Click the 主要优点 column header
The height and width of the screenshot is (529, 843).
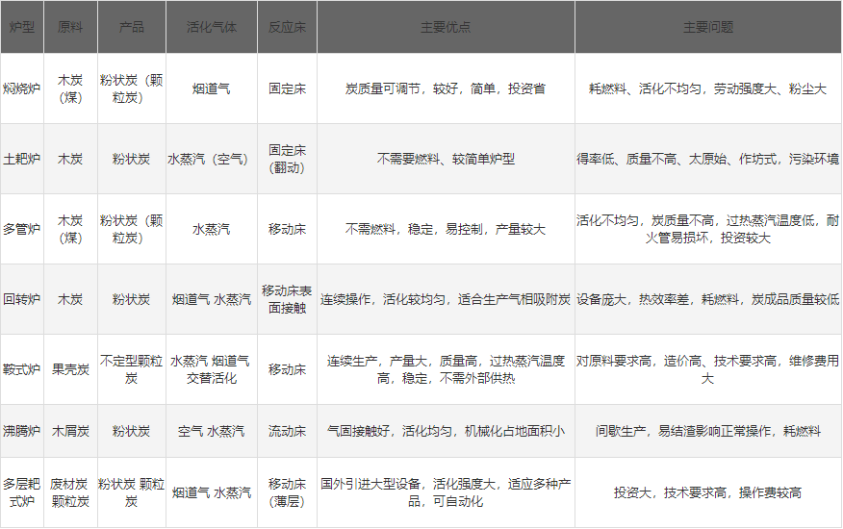(x=446, y=27)
